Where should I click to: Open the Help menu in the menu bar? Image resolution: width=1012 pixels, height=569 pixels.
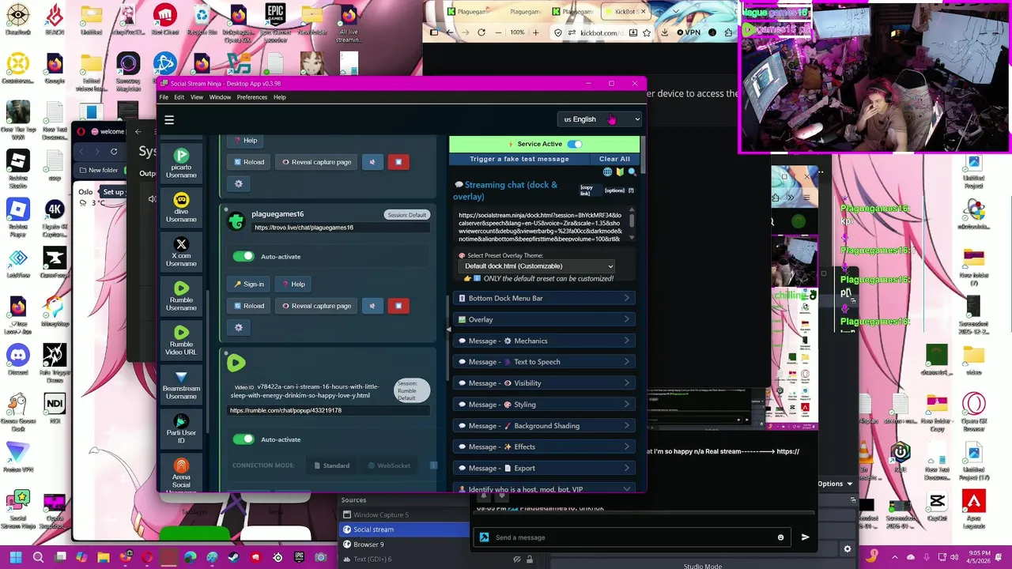point(280,97)
